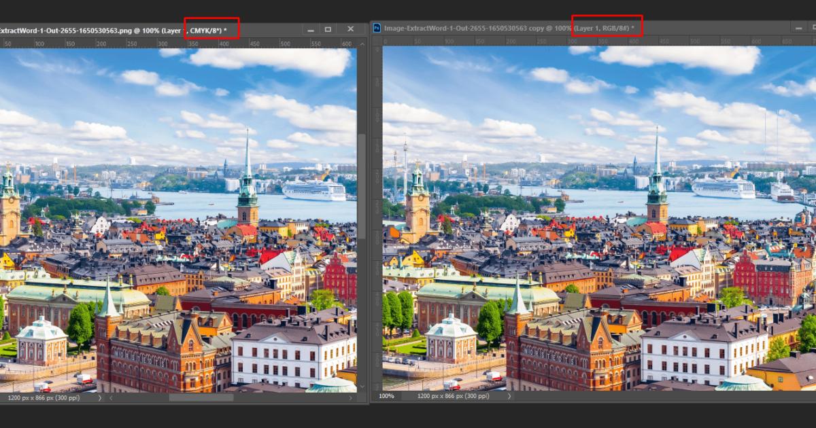Screen dimensions: 816x428
Task: Minimize the left CMYK document window
Action: pyautogui.click(x=311, y=29)
